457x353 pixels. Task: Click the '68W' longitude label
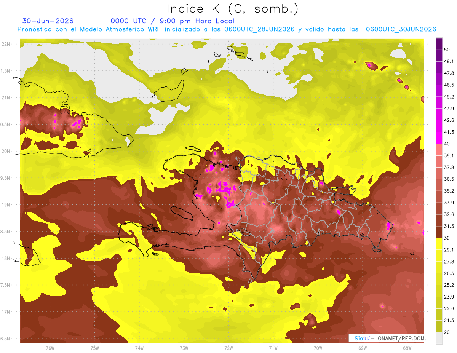407,348
